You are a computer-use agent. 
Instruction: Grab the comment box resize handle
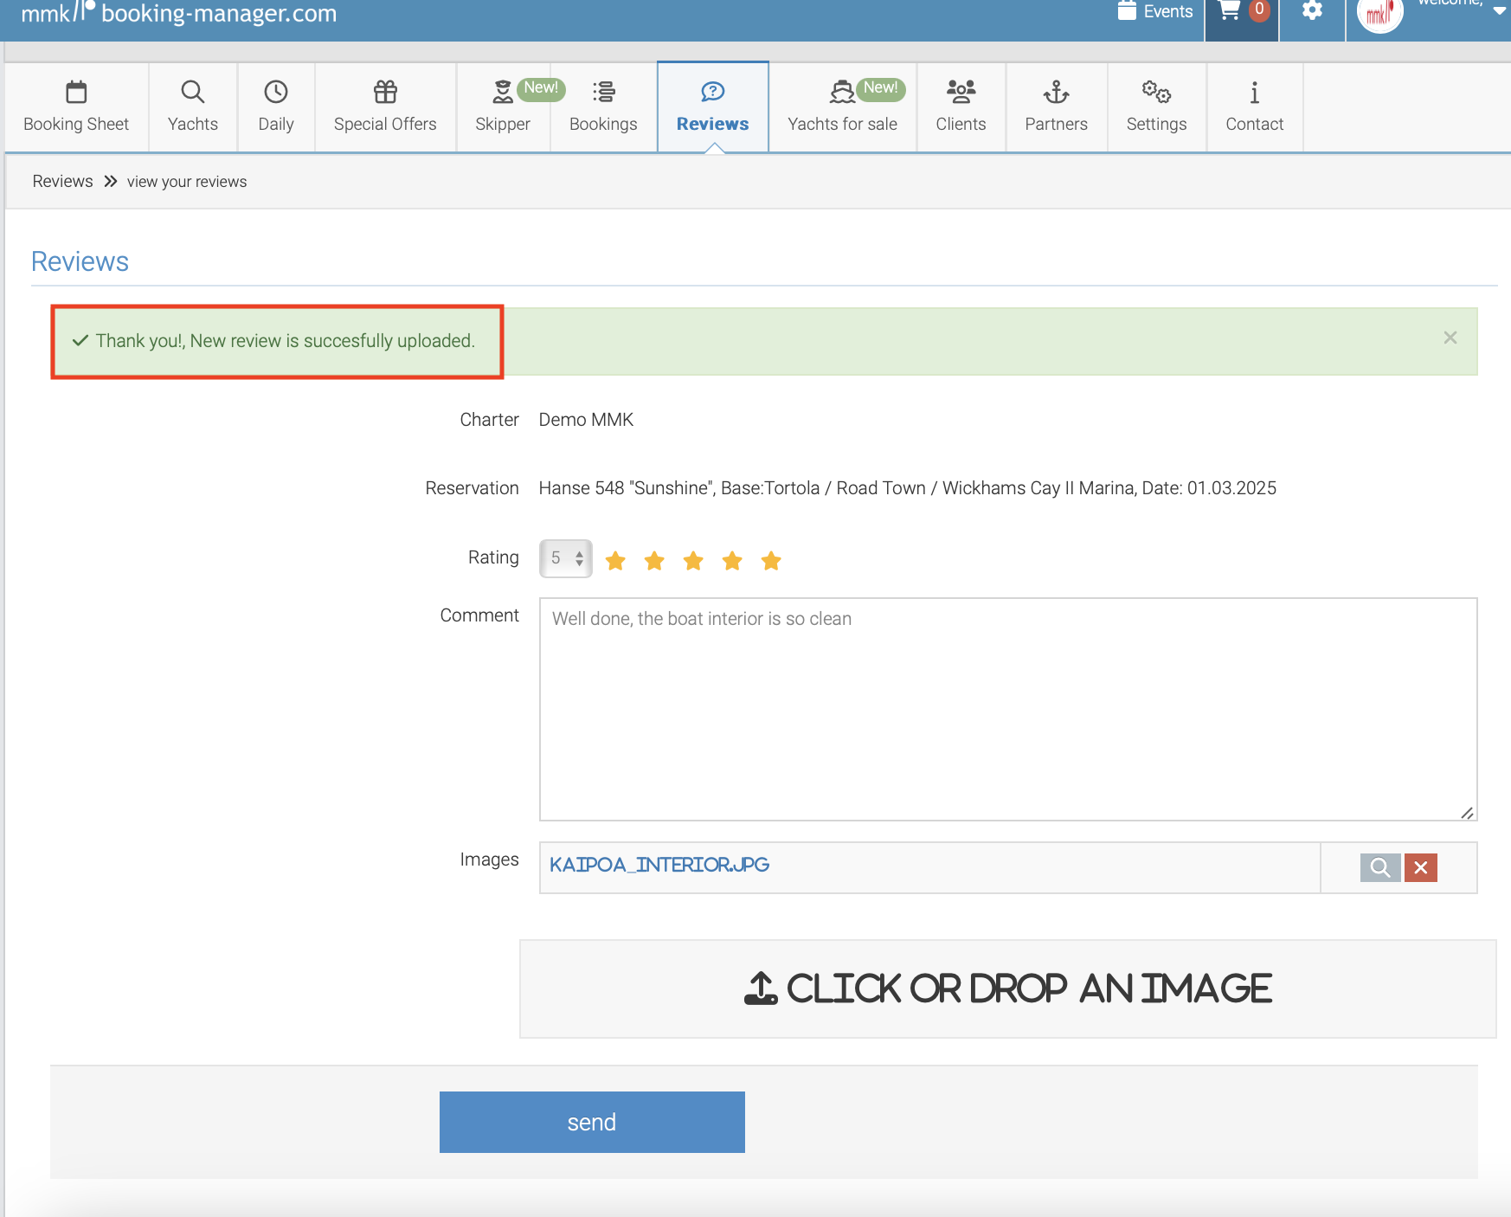tap(1467, 812)
